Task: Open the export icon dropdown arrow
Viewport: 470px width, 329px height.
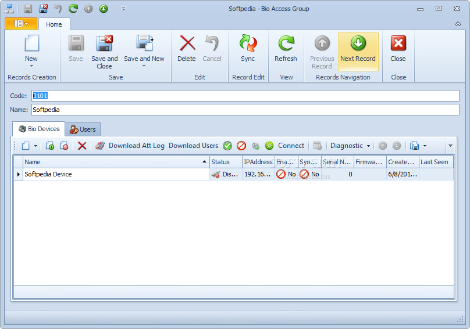Action: [x=425, y=146]
